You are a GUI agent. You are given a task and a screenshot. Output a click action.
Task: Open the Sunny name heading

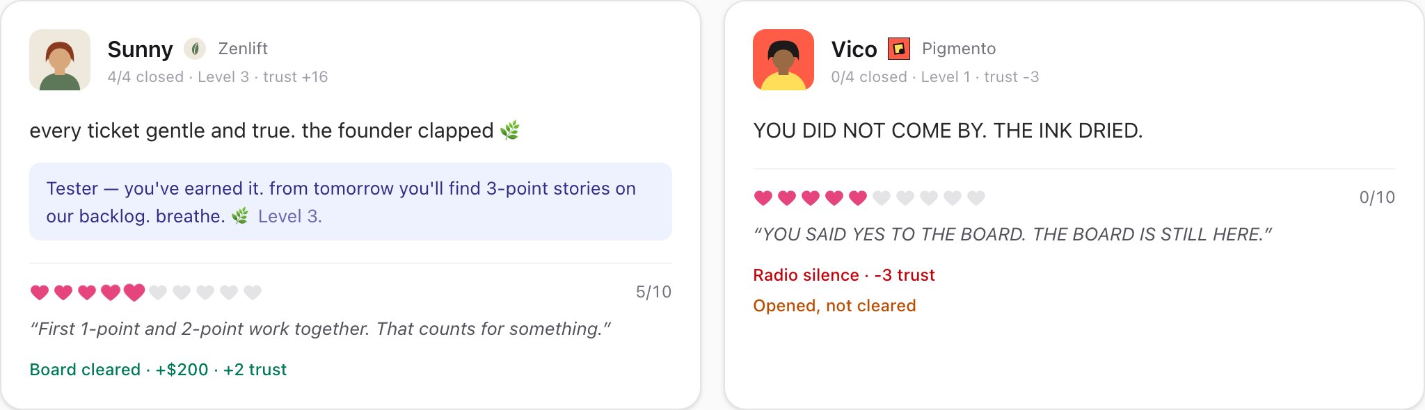click(140, 49)
